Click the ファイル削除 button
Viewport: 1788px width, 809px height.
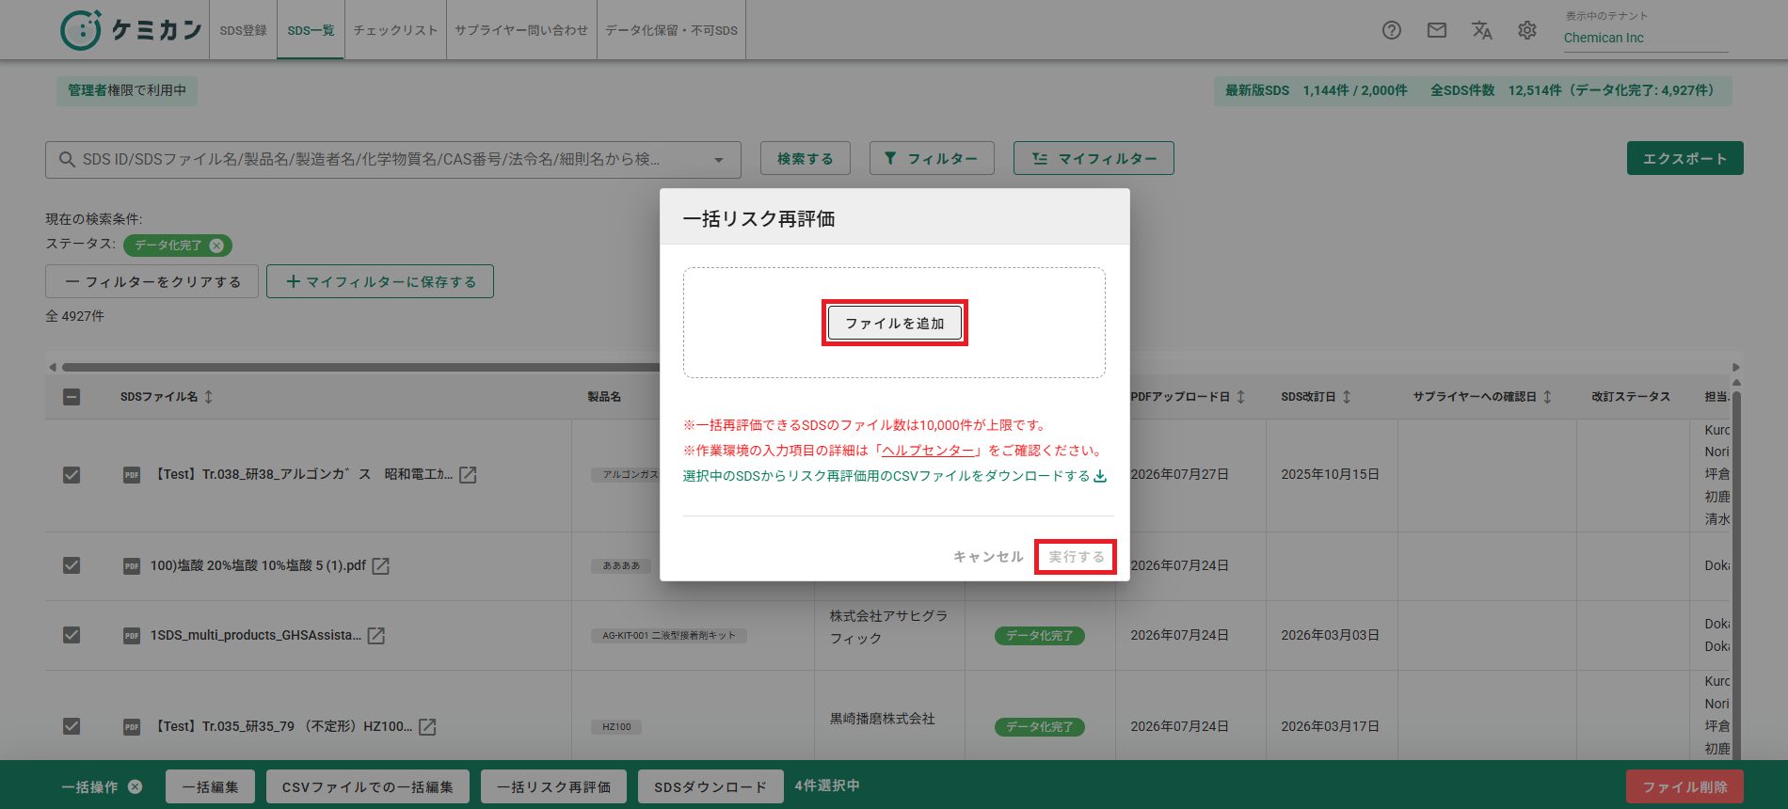point(1684,786)
